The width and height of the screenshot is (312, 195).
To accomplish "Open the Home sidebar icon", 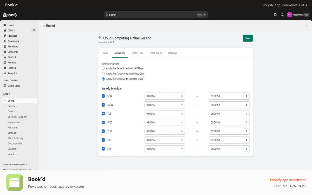I will (x=5, y=25).
